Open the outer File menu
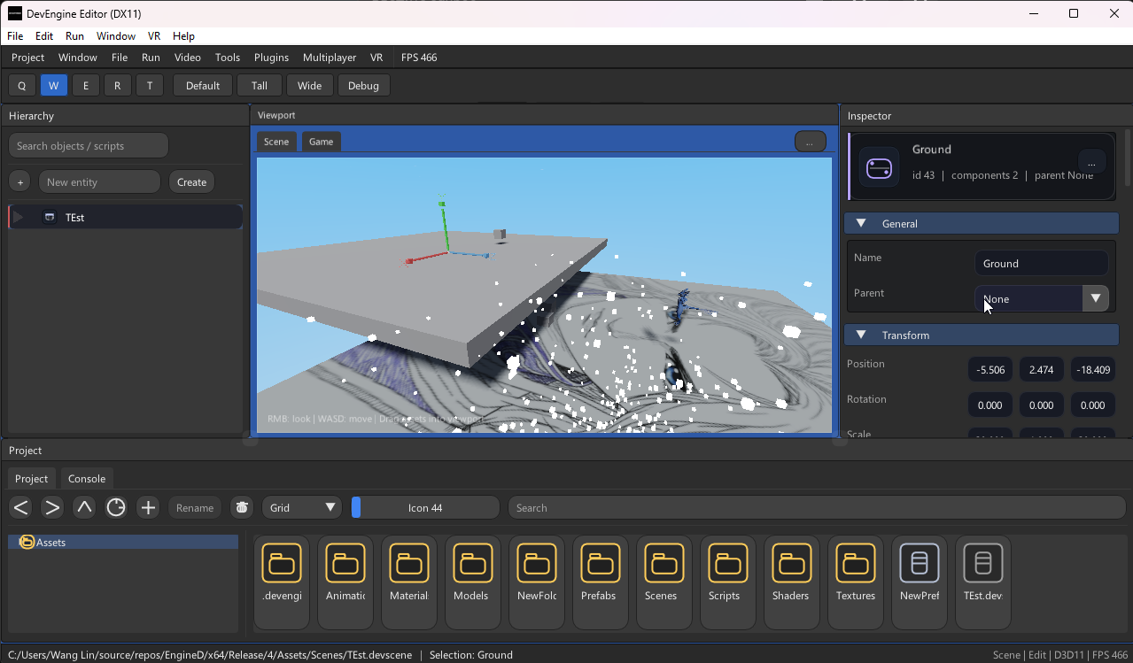The image size is (1133, 663). click(x=15, y=36)
